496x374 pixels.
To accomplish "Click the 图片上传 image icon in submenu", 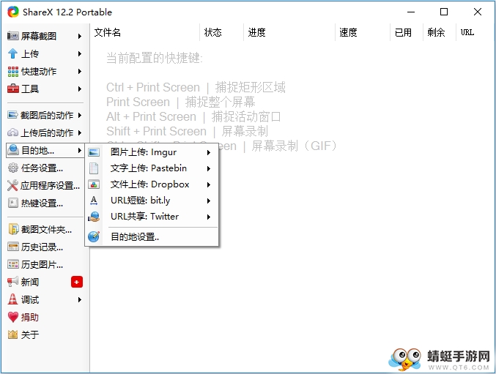I will point(94,152).
